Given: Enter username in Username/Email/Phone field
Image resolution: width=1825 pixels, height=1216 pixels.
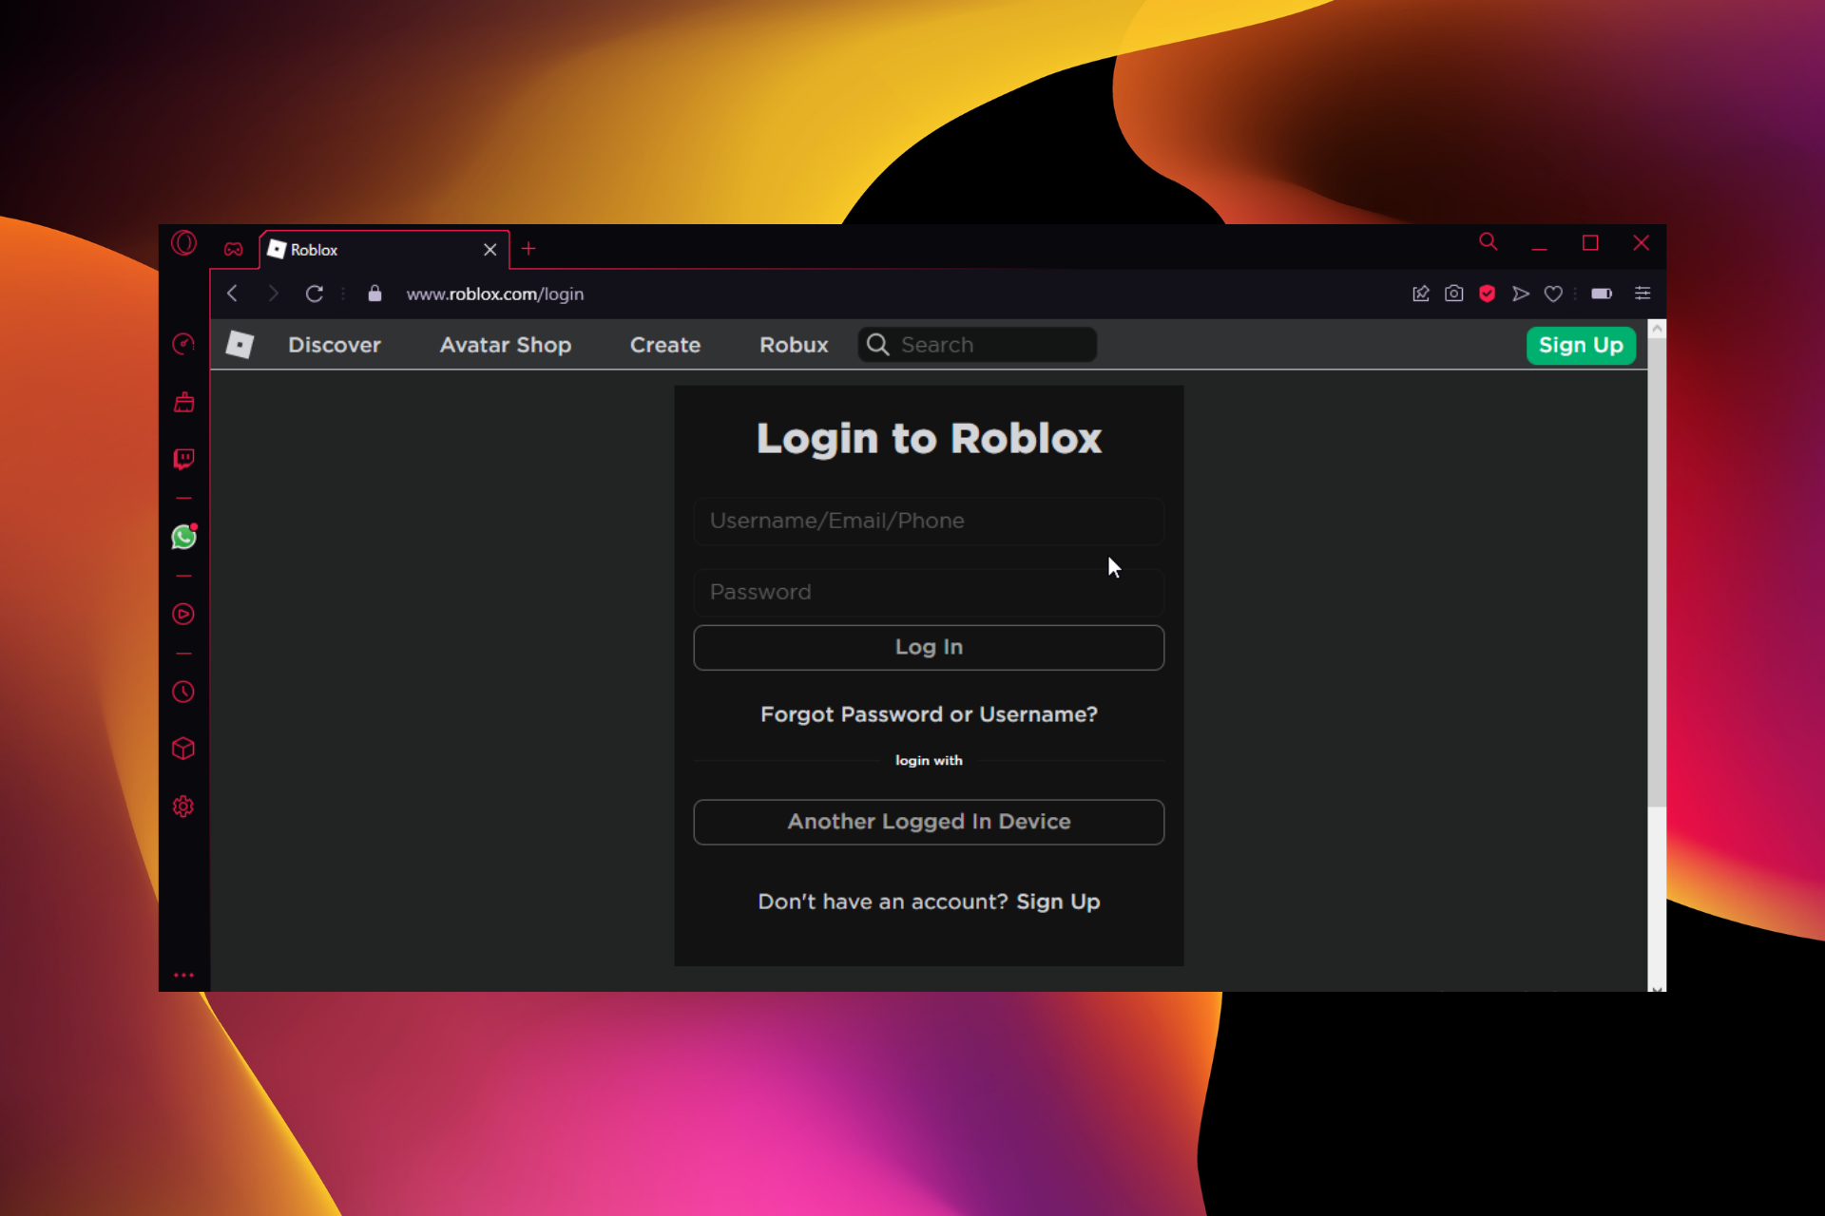Looking at the screenshot, I should pos(929,520).
